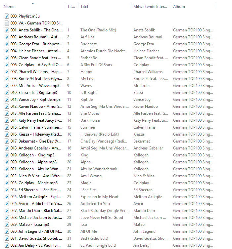Click title 'The One (Radio Mix)'
The image size is (232, 249).
tap(98, 30)
